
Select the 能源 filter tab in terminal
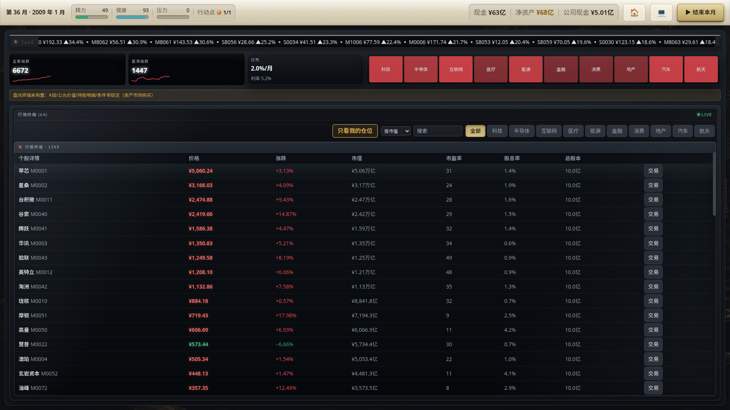pyautogui.click(x=595, y=131)
